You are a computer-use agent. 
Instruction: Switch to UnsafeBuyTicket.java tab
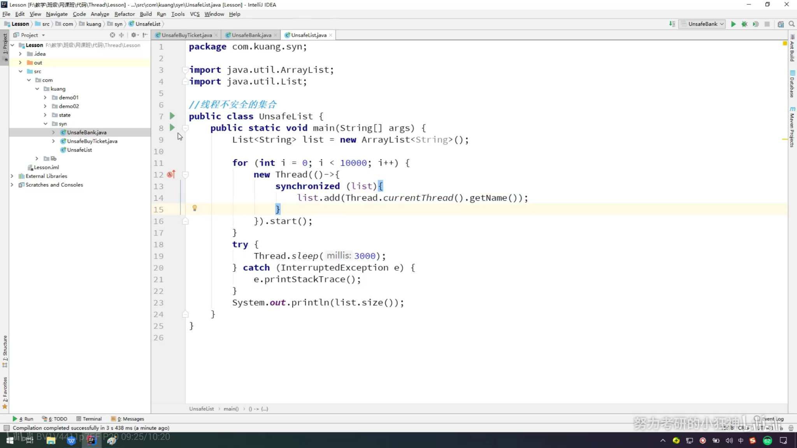click(186, 35)
